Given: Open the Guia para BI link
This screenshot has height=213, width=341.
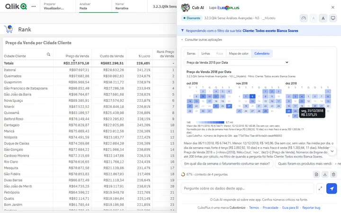Looking at the screenshot, I should pyautogui.click(x=290, y=208).
